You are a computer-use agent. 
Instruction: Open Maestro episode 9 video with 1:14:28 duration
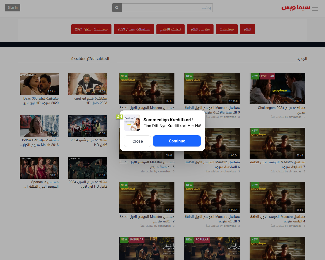point(212,89)
